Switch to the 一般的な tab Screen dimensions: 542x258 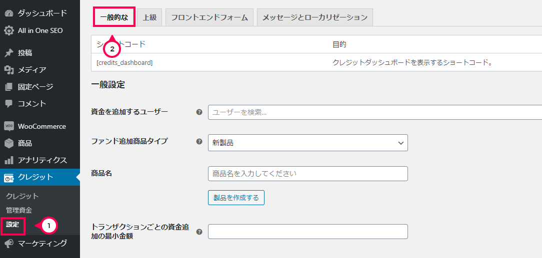(113, 17)
